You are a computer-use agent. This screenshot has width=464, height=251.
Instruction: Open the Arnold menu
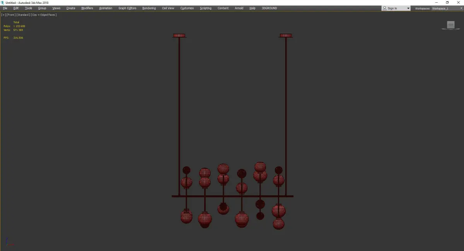point(239,8)
